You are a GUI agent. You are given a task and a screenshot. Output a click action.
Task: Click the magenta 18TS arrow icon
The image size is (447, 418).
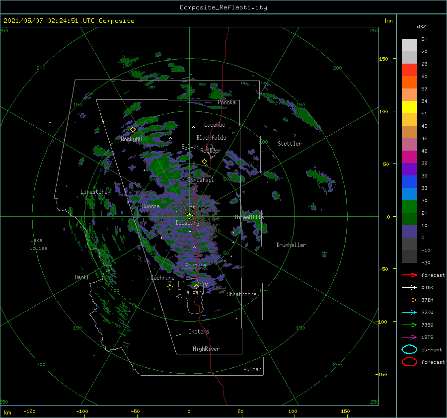point(409,337)
